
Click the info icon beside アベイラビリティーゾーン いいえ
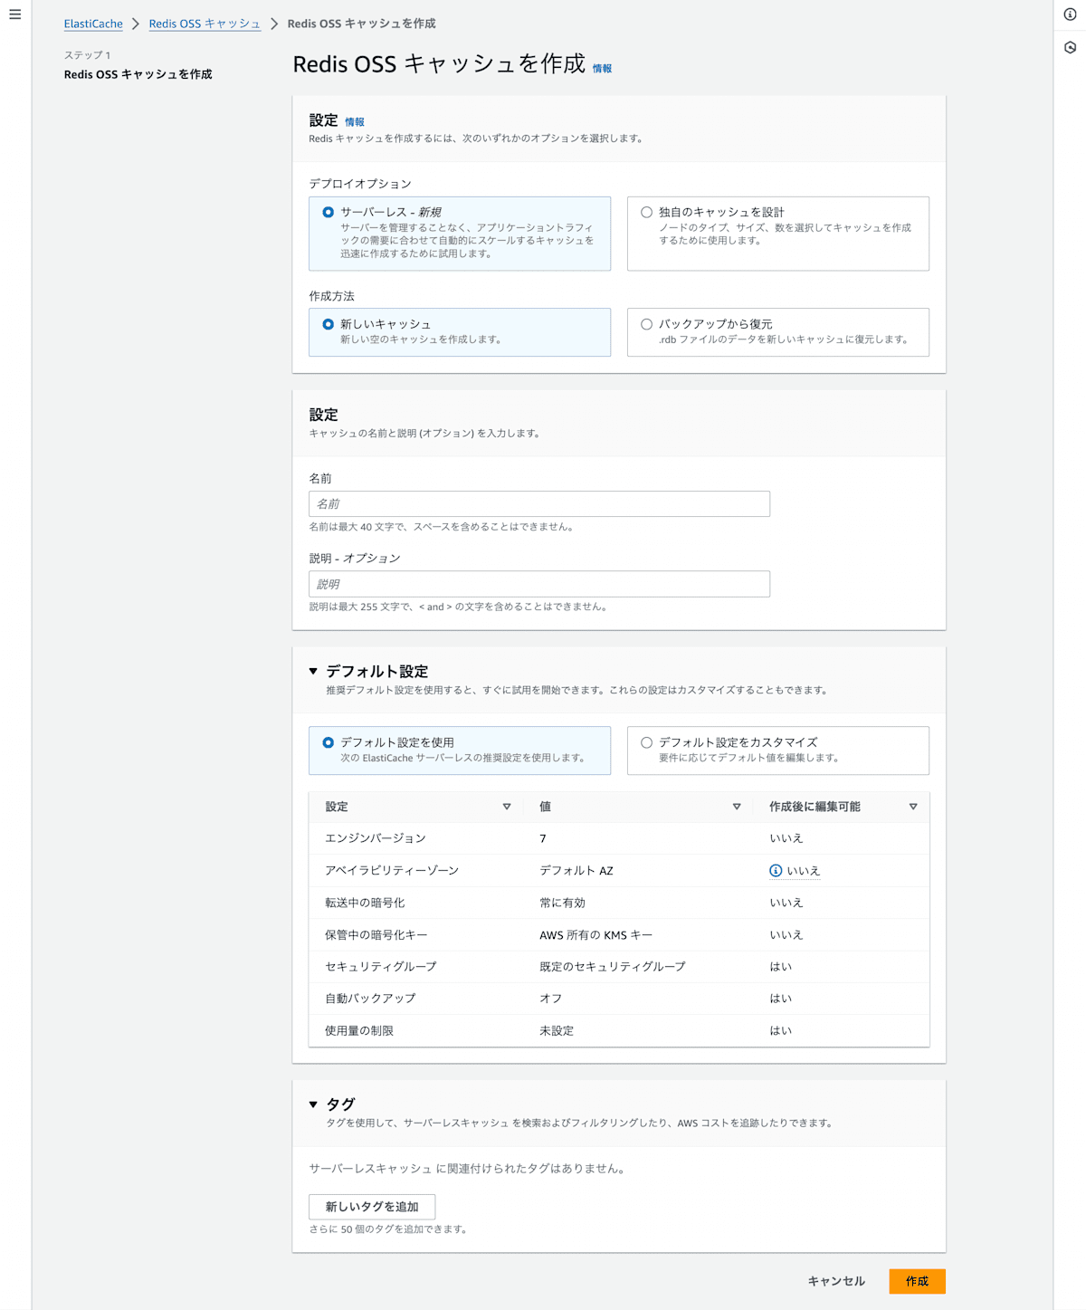point(776,871)
